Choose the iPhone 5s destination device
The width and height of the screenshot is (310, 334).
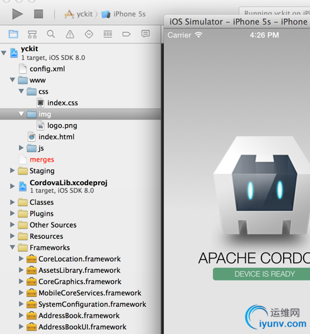123,14
